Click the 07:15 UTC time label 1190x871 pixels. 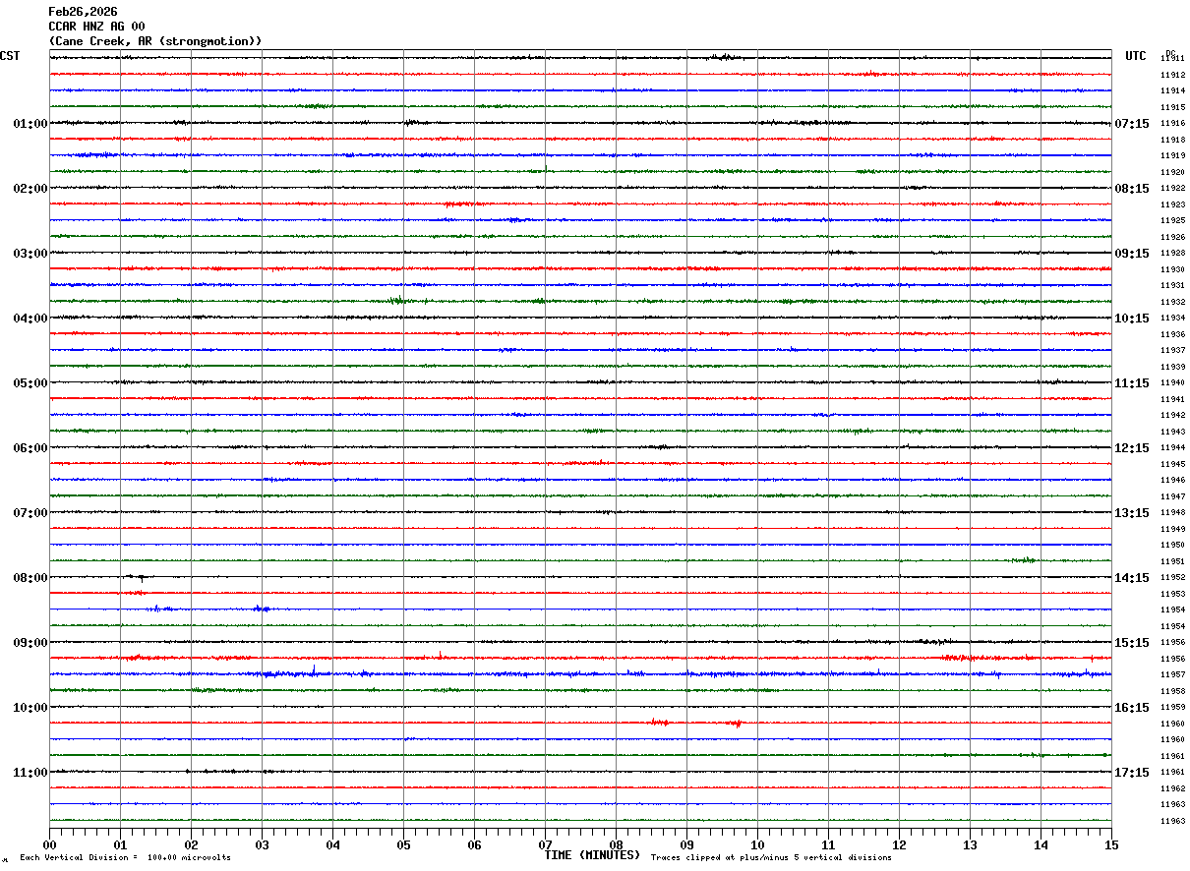tap(1131, 124)
